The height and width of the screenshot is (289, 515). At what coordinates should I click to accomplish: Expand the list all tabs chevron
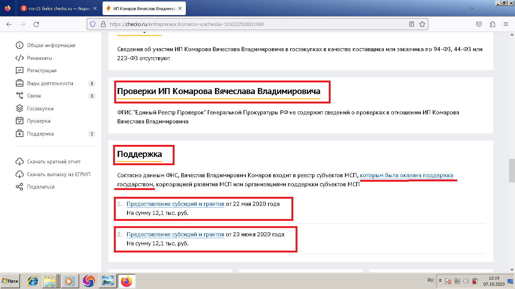pos(472,8)
